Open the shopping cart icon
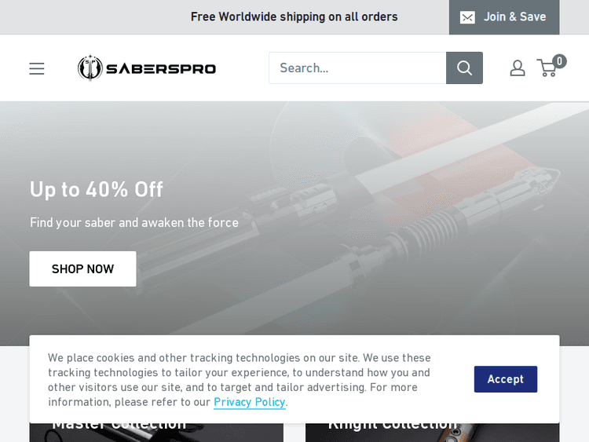589x442 pixels. point(547,68)
